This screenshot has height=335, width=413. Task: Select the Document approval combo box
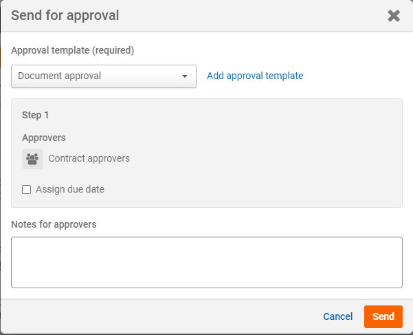point(104,76)
